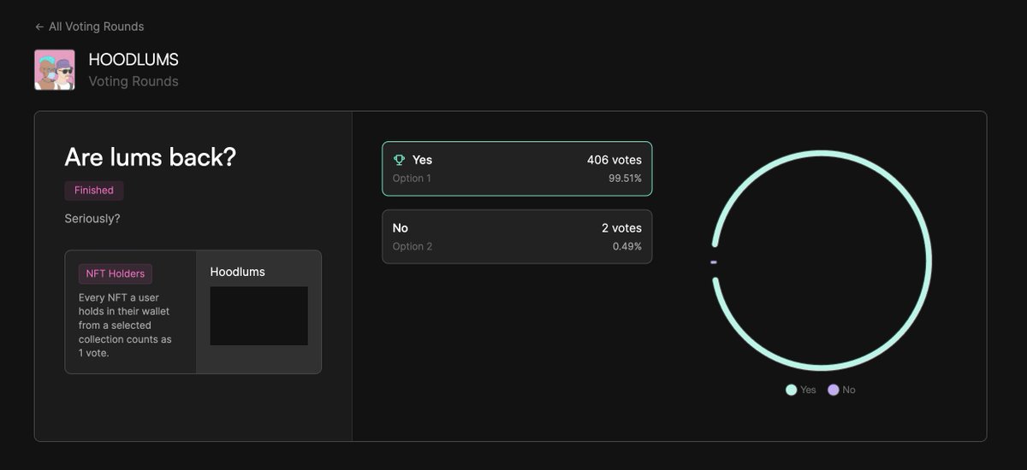Viewport: 1027px width, 470px height.
Task: Click the 'Seriously?' description text
Action: [x=92, y=219]
